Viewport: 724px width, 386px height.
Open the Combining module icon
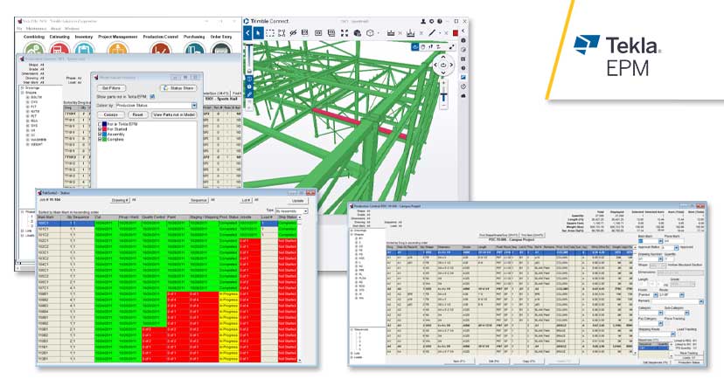pos(34,48)
